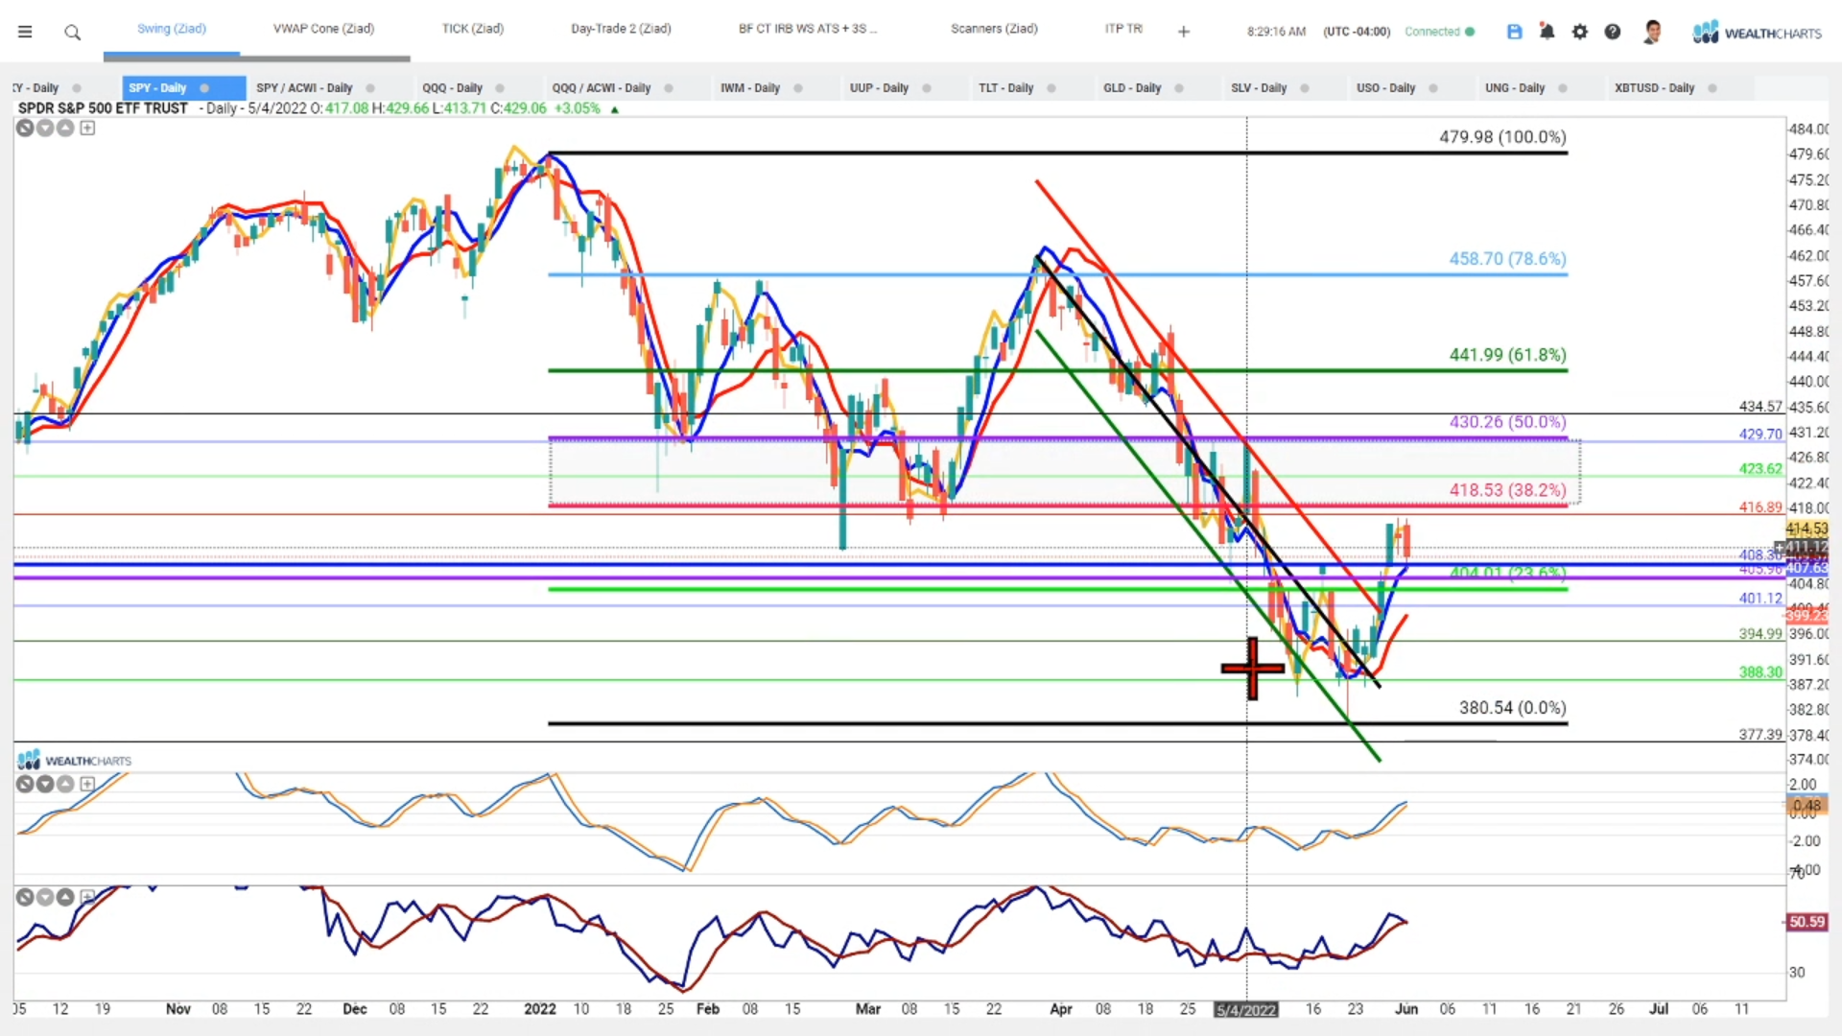This screenshot has height=1036, width=1842.
Task: Click the 434.57 horizontal line price label
Action: (x=1760, y=407)
